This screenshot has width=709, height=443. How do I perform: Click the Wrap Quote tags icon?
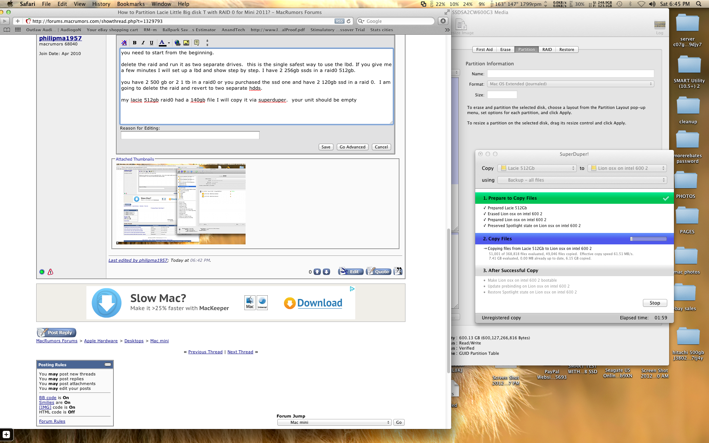[196, 43]
